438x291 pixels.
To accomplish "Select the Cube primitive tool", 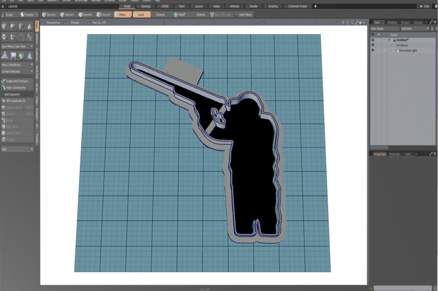I will tap(4, 26).
